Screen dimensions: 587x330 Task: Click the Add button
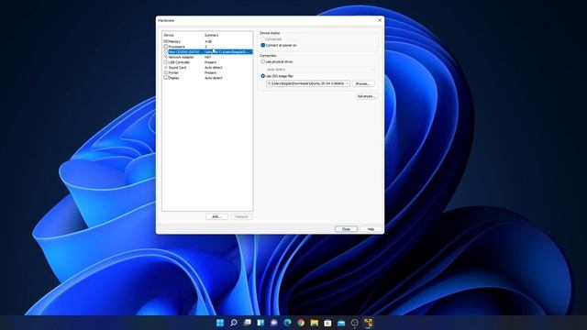216,217
